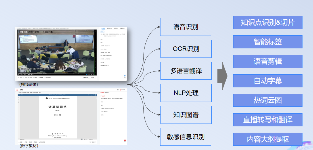Select the 直播转写和翻译 blue block
The image size is (313, 150).
point(268,120)
